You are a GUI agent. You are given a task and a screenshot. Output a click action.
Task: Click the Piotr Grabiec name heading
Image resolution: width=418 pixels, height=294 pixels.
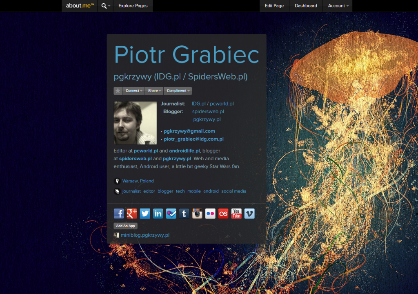click(187, 55)
